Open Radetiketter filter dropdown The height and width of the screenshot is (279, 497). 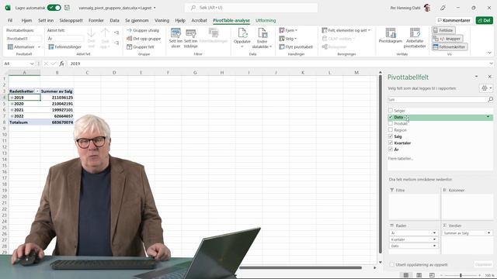tap(37, 91)
